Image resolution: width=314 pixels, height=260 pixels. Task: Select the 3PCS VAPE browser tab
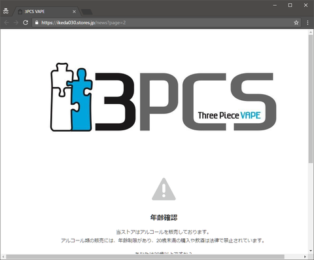pos(46,12)
